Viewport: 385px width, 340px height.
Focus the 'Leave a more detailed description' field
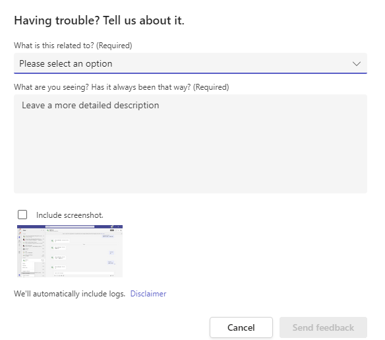[191, 144]
